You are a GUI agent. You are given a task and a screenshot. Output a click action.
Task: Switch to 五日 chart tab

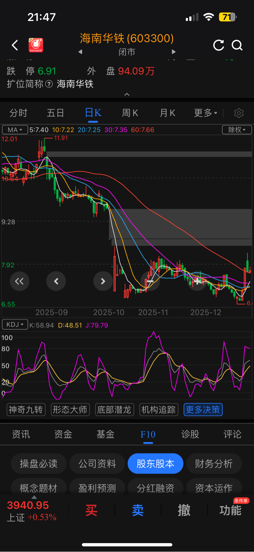click(x=55, y=113)
